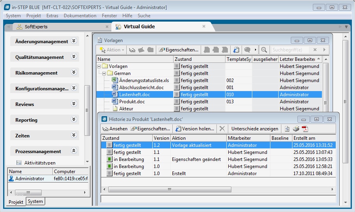355x212 pixels.
Task: Click the Vorlagen folder icon in tree
Action: tap(105, 66)
